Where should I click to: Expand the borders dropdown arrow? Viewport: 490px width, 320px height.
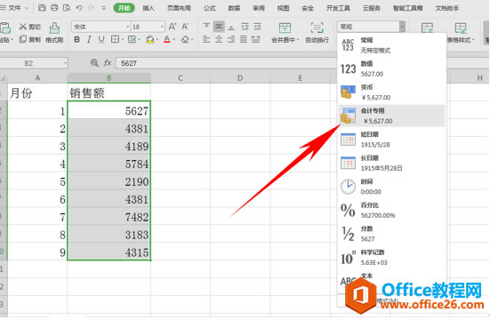point(122,40)
